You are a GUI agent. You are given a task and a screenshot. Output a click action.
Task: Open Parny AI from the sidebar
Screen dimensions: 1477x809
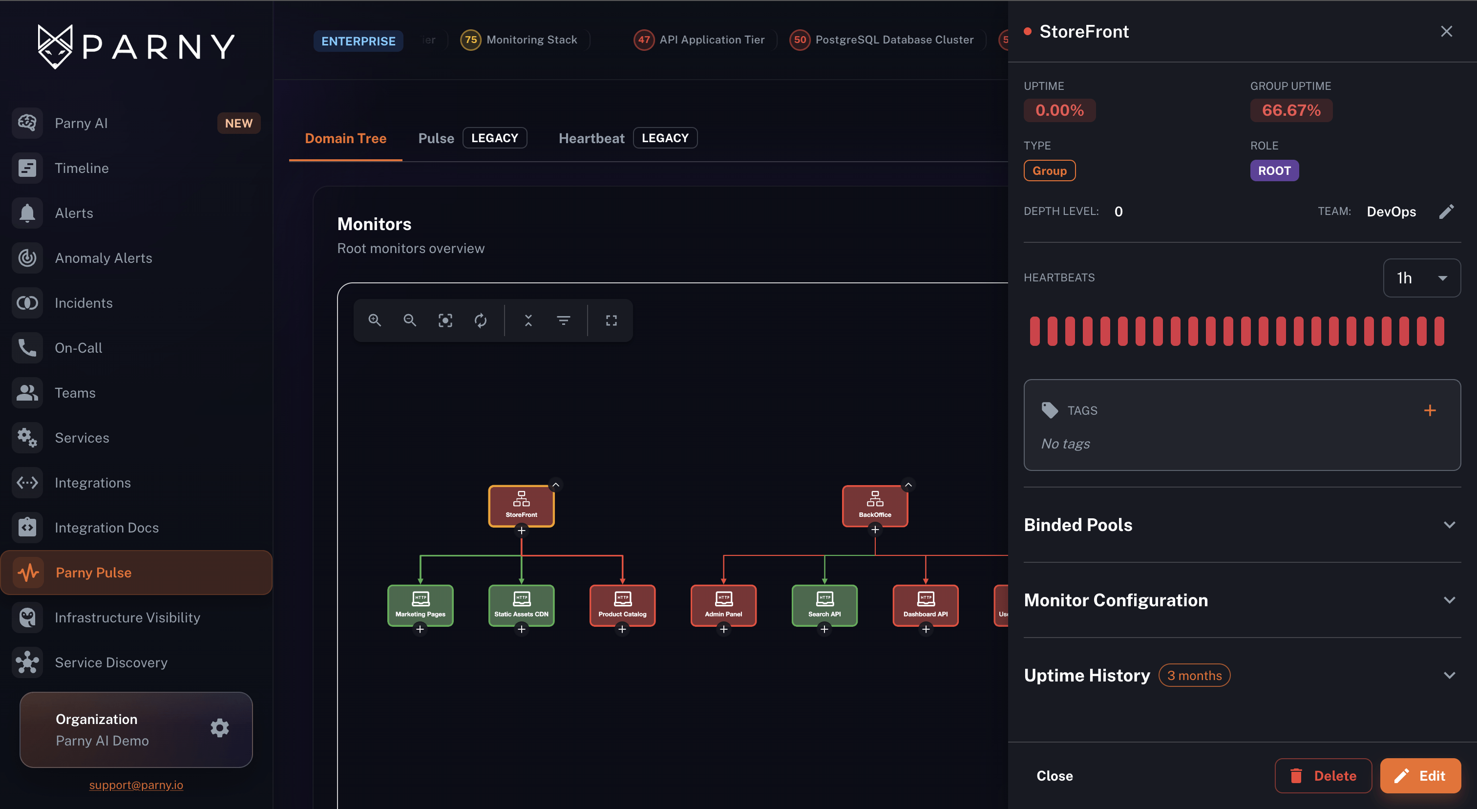tap(136, 123)
